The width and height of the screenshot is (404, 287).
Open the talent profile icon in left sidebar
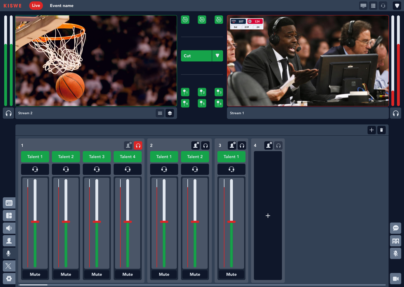(9, 240)
